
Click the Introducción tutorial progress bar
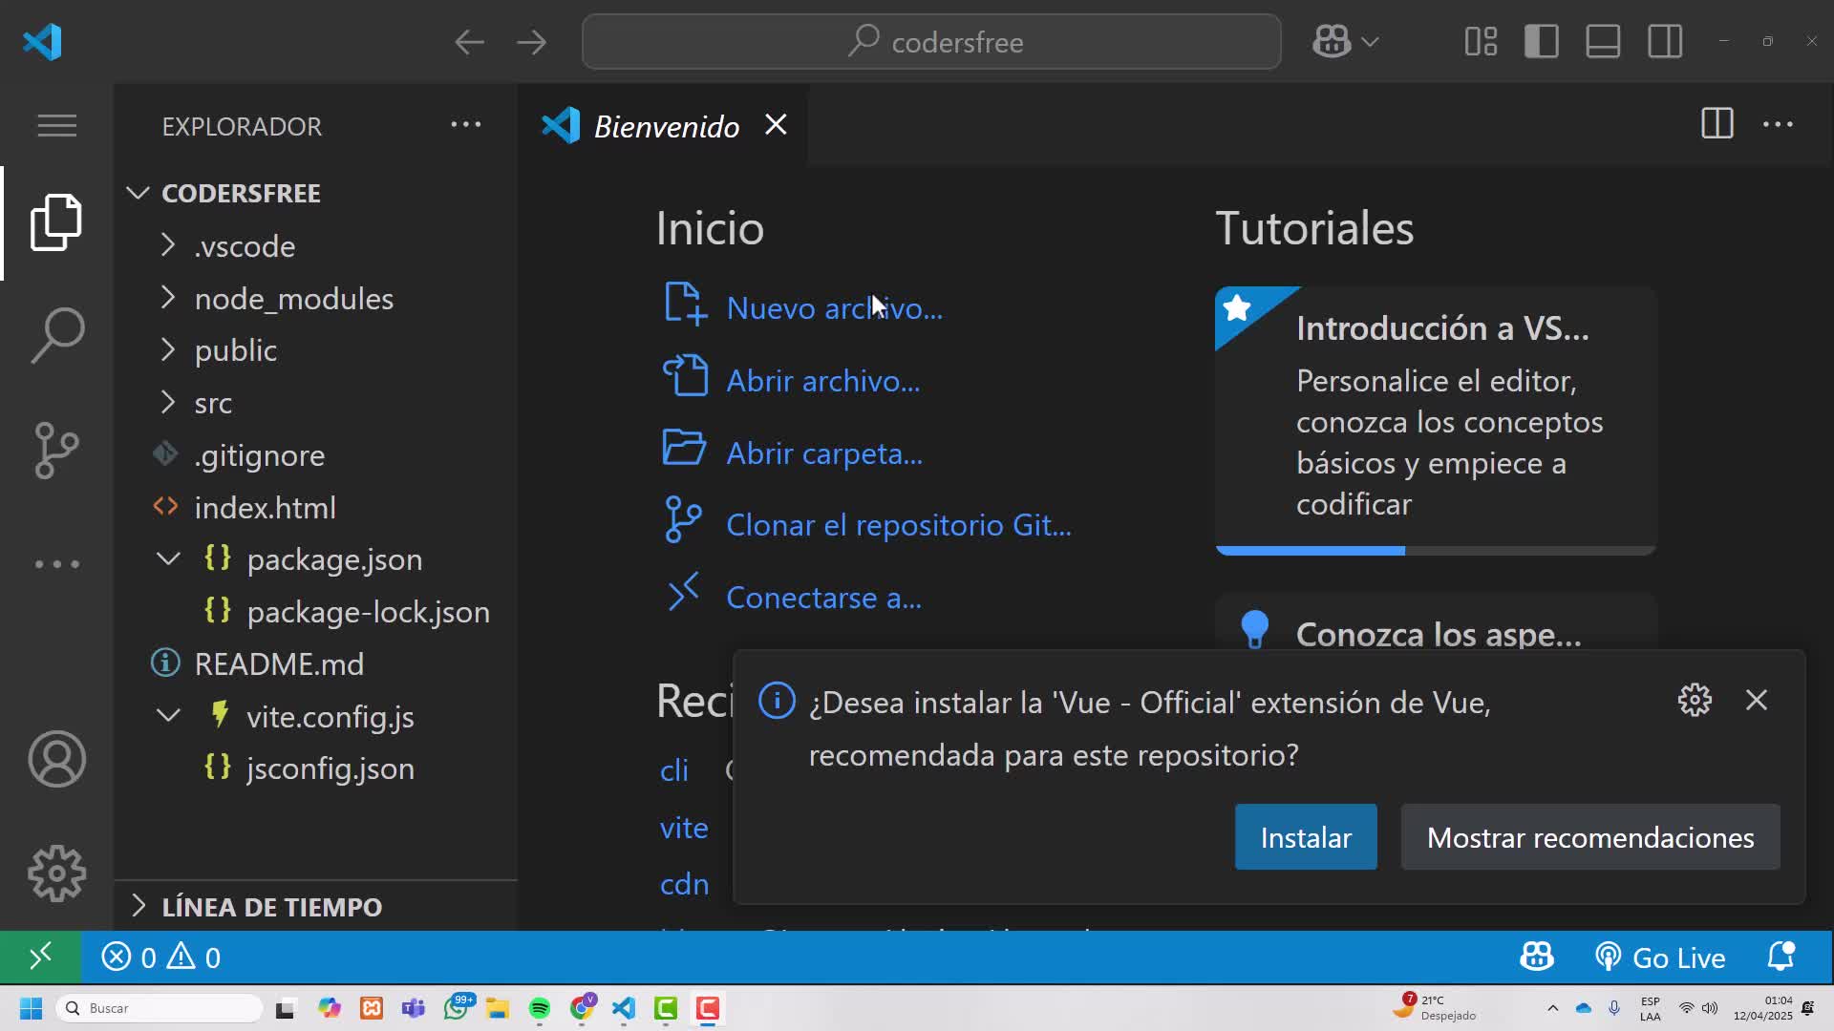coord(1435,551)
